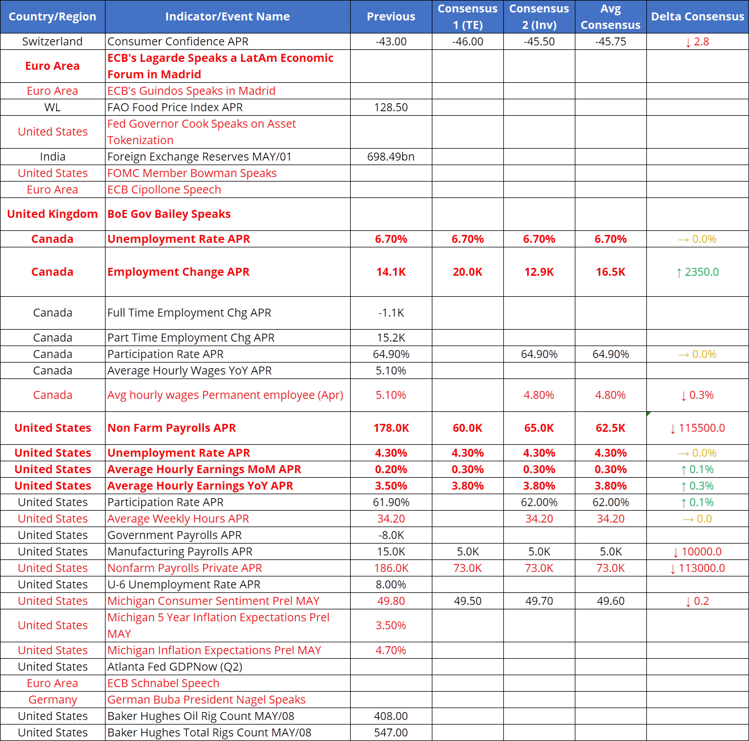Click Manufacturing Payrolls APR cell
749x741 pixels.
click(228, 551)
